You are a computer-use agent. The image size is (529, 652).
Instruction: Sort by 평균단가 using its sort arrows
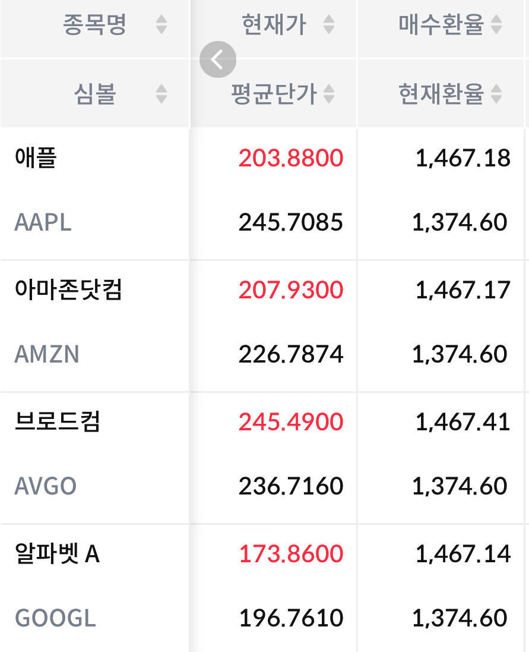(329, 93)
